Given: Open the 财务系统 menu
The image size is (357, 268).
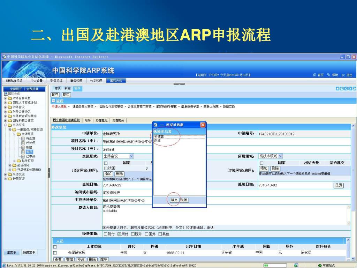Looking at the screenshot, I should 56,81.
